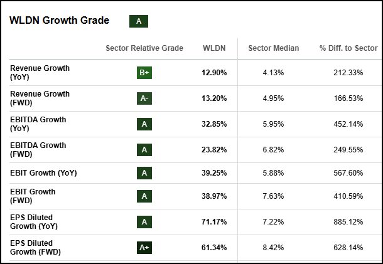This screenshot has width=383, height=264.
Task: Click the 71.17% EPS Diluted Growth value
Action: (x=215, y=222)
